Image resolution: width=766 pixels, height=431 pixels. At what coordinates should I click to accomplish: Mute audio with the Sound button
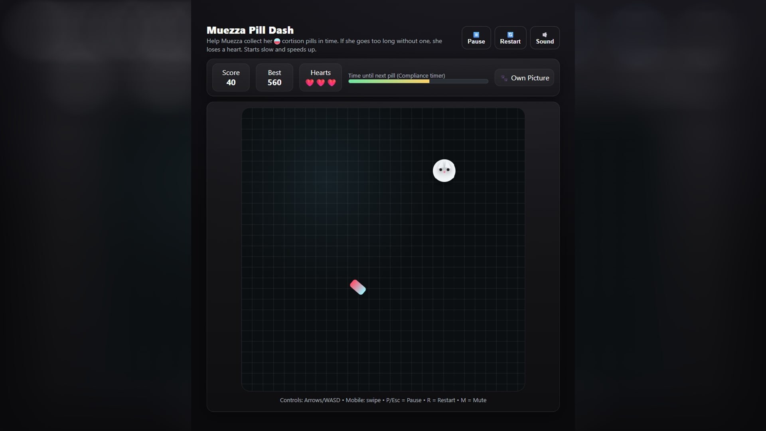(545, 38)
